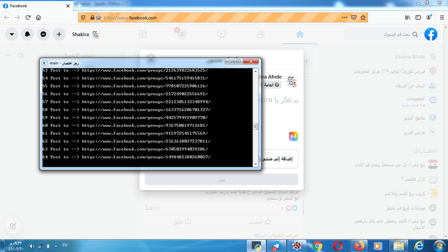The image size is (448, 252).
Task: Reload the page
Action: click(x=28, y=17)
